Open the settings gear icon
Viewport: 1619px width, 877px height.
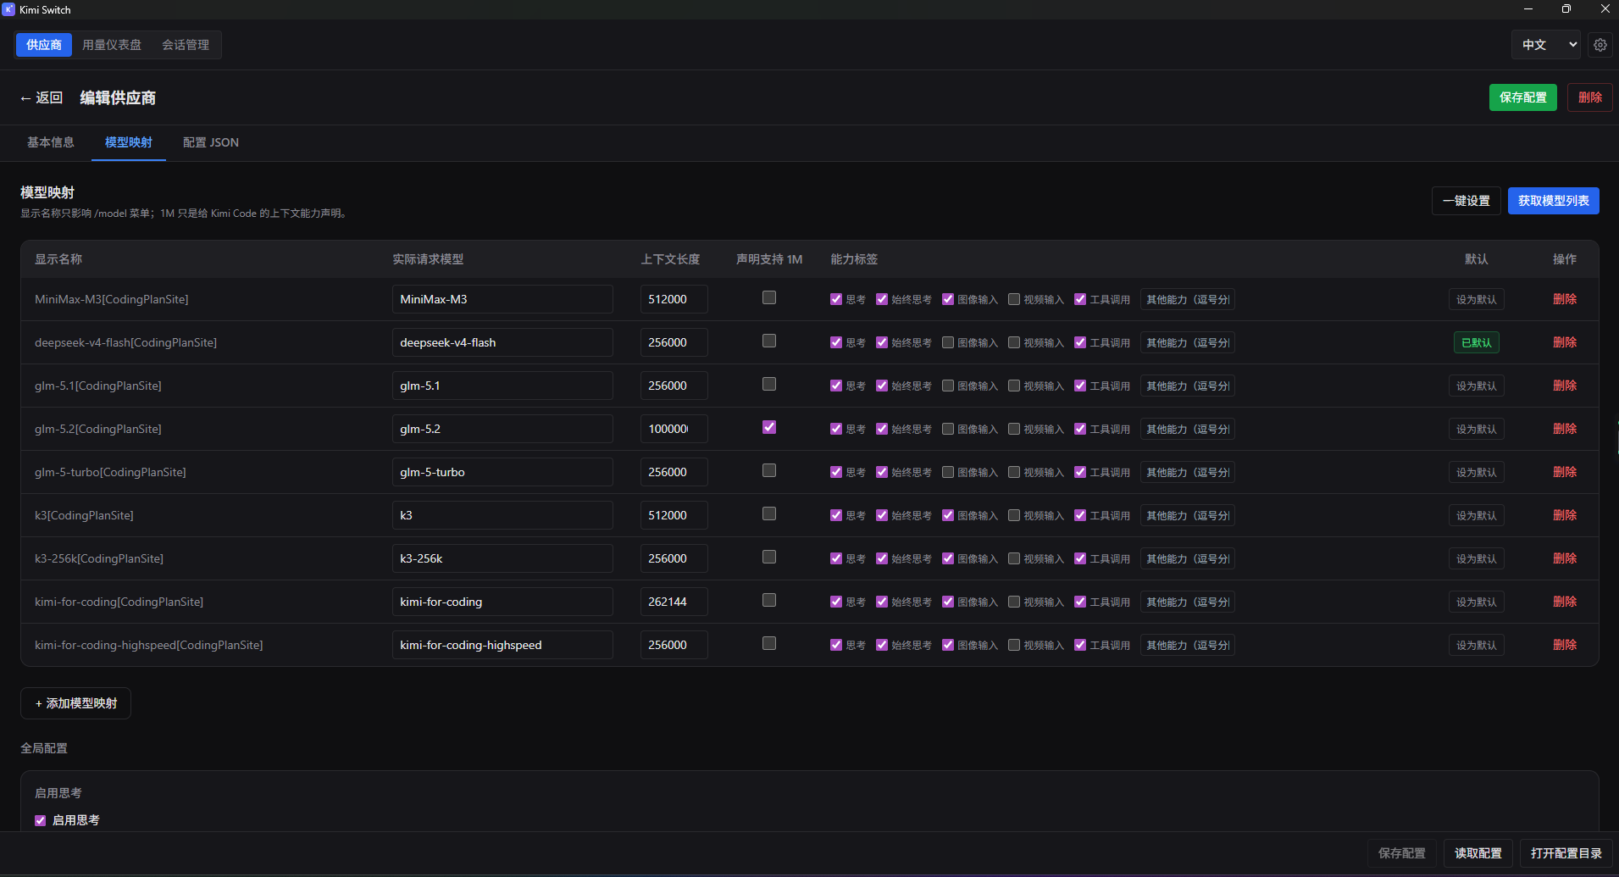1600,45
